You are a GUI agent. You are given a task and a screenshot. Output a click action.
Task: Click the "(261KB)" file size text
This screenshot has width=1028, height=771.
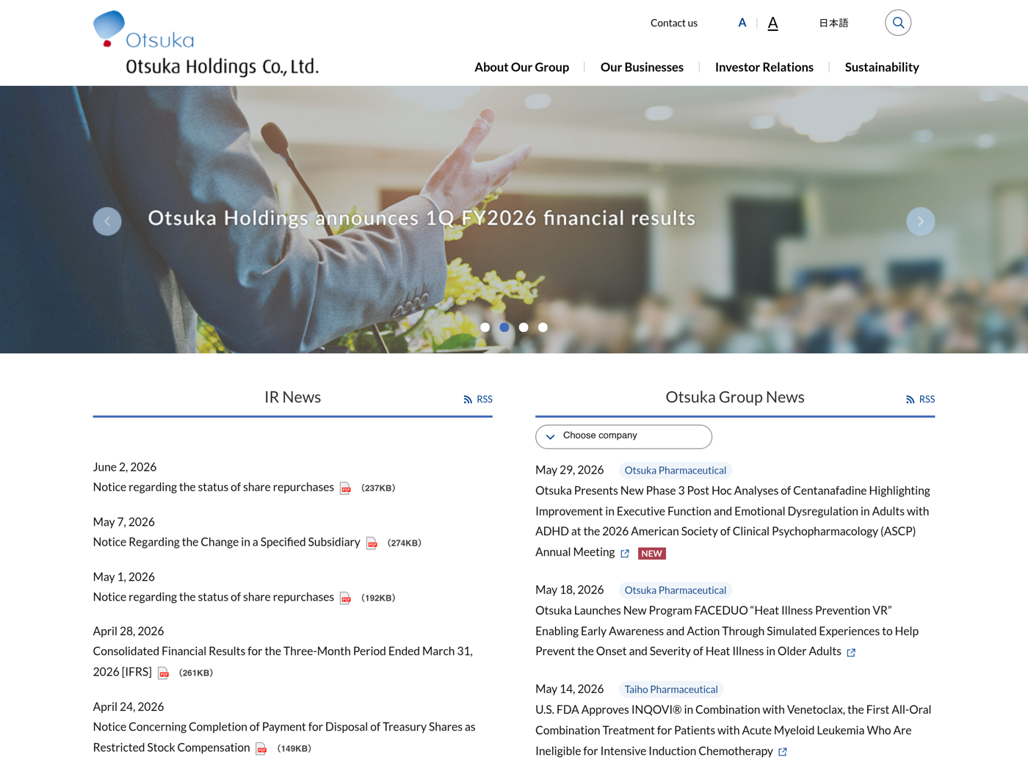point(196,673)
